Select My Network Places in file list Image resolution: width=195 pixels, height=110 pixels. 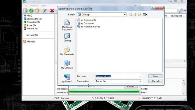[x=89, y=27]
